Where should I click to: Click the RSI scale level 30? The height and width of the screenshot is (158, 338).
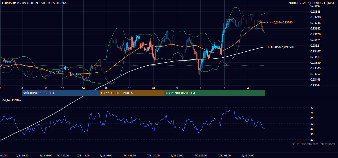(312, 134)
